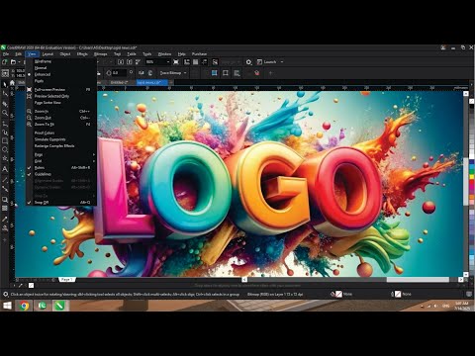Open Chrome from the Windows taskbar

click(x=24, y=306)
